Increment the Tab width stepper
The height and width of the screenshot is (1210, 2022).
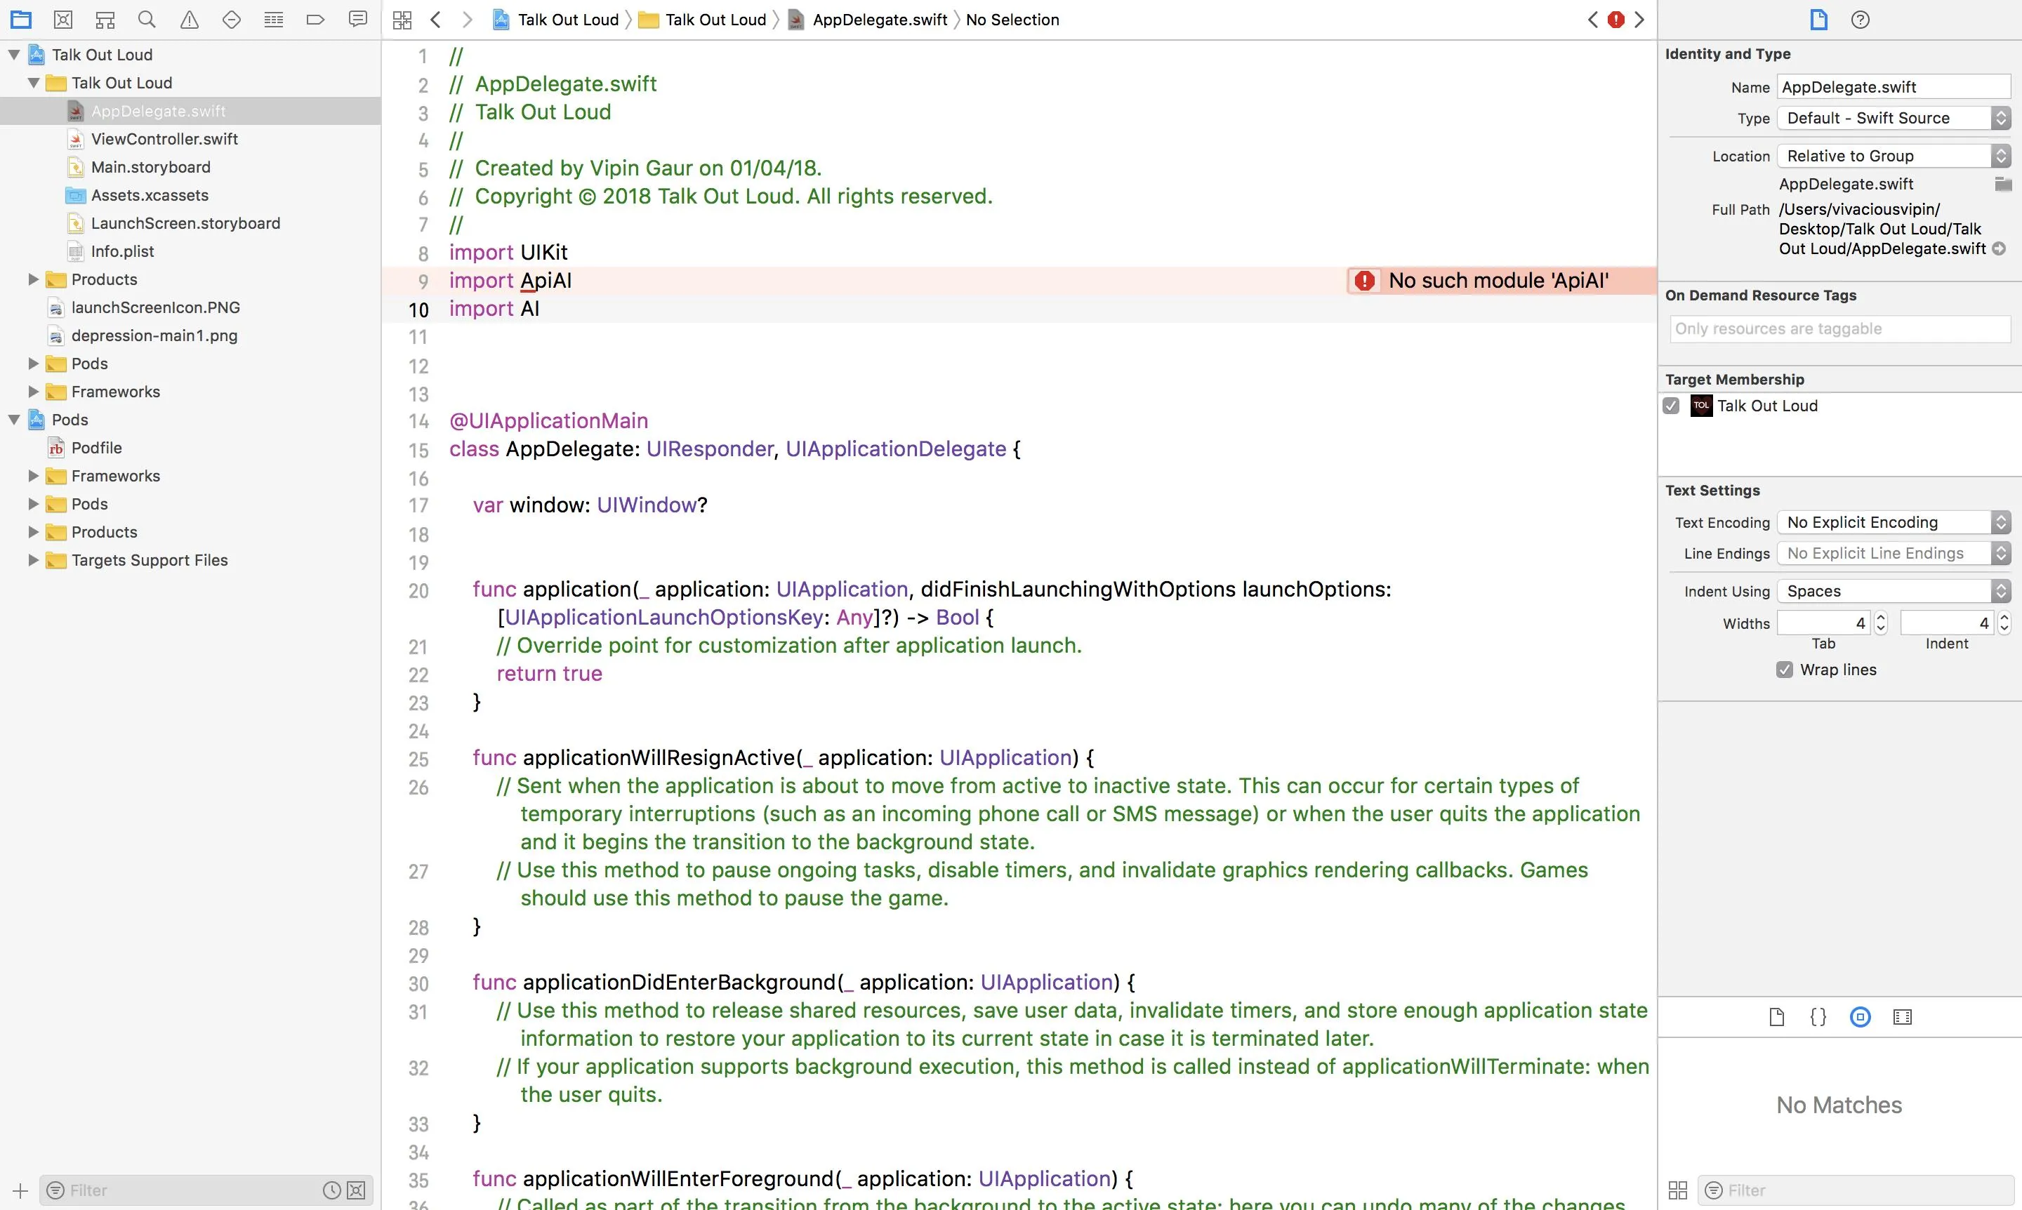click(1881, 618)
